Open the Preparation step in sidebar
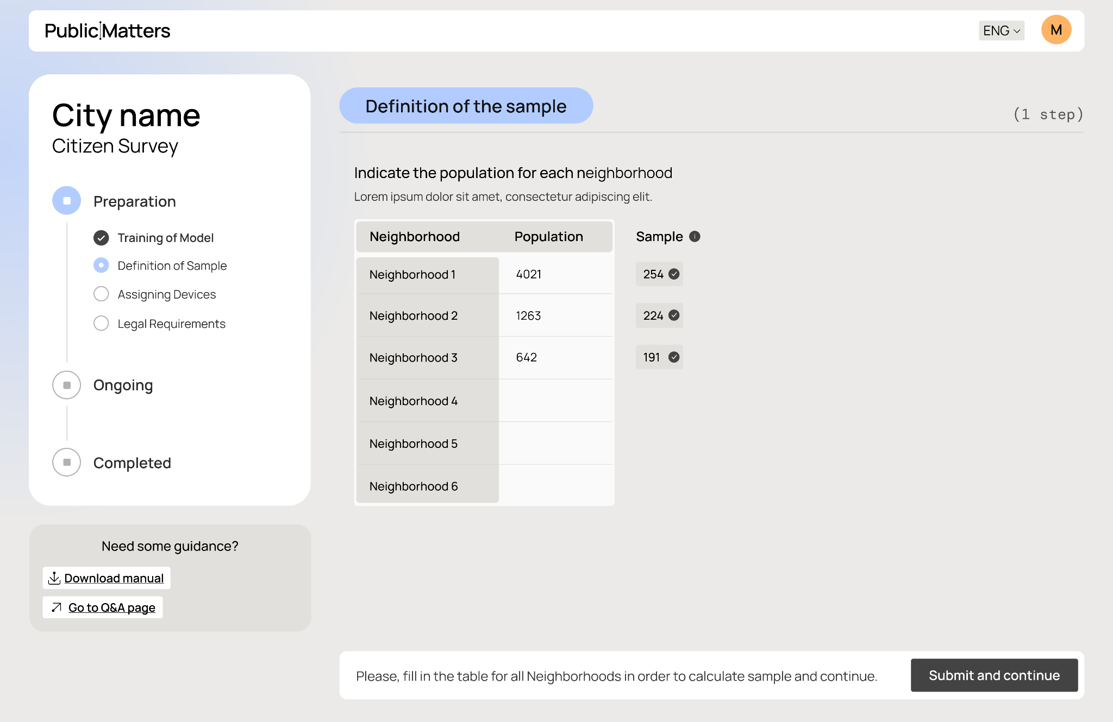 [134, 201]
